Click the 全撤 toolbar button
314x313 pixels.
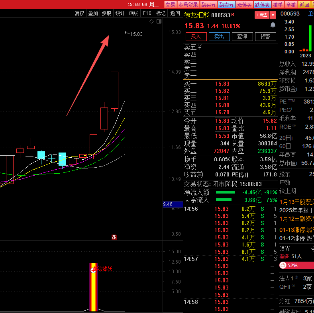[x=291, y=5]
